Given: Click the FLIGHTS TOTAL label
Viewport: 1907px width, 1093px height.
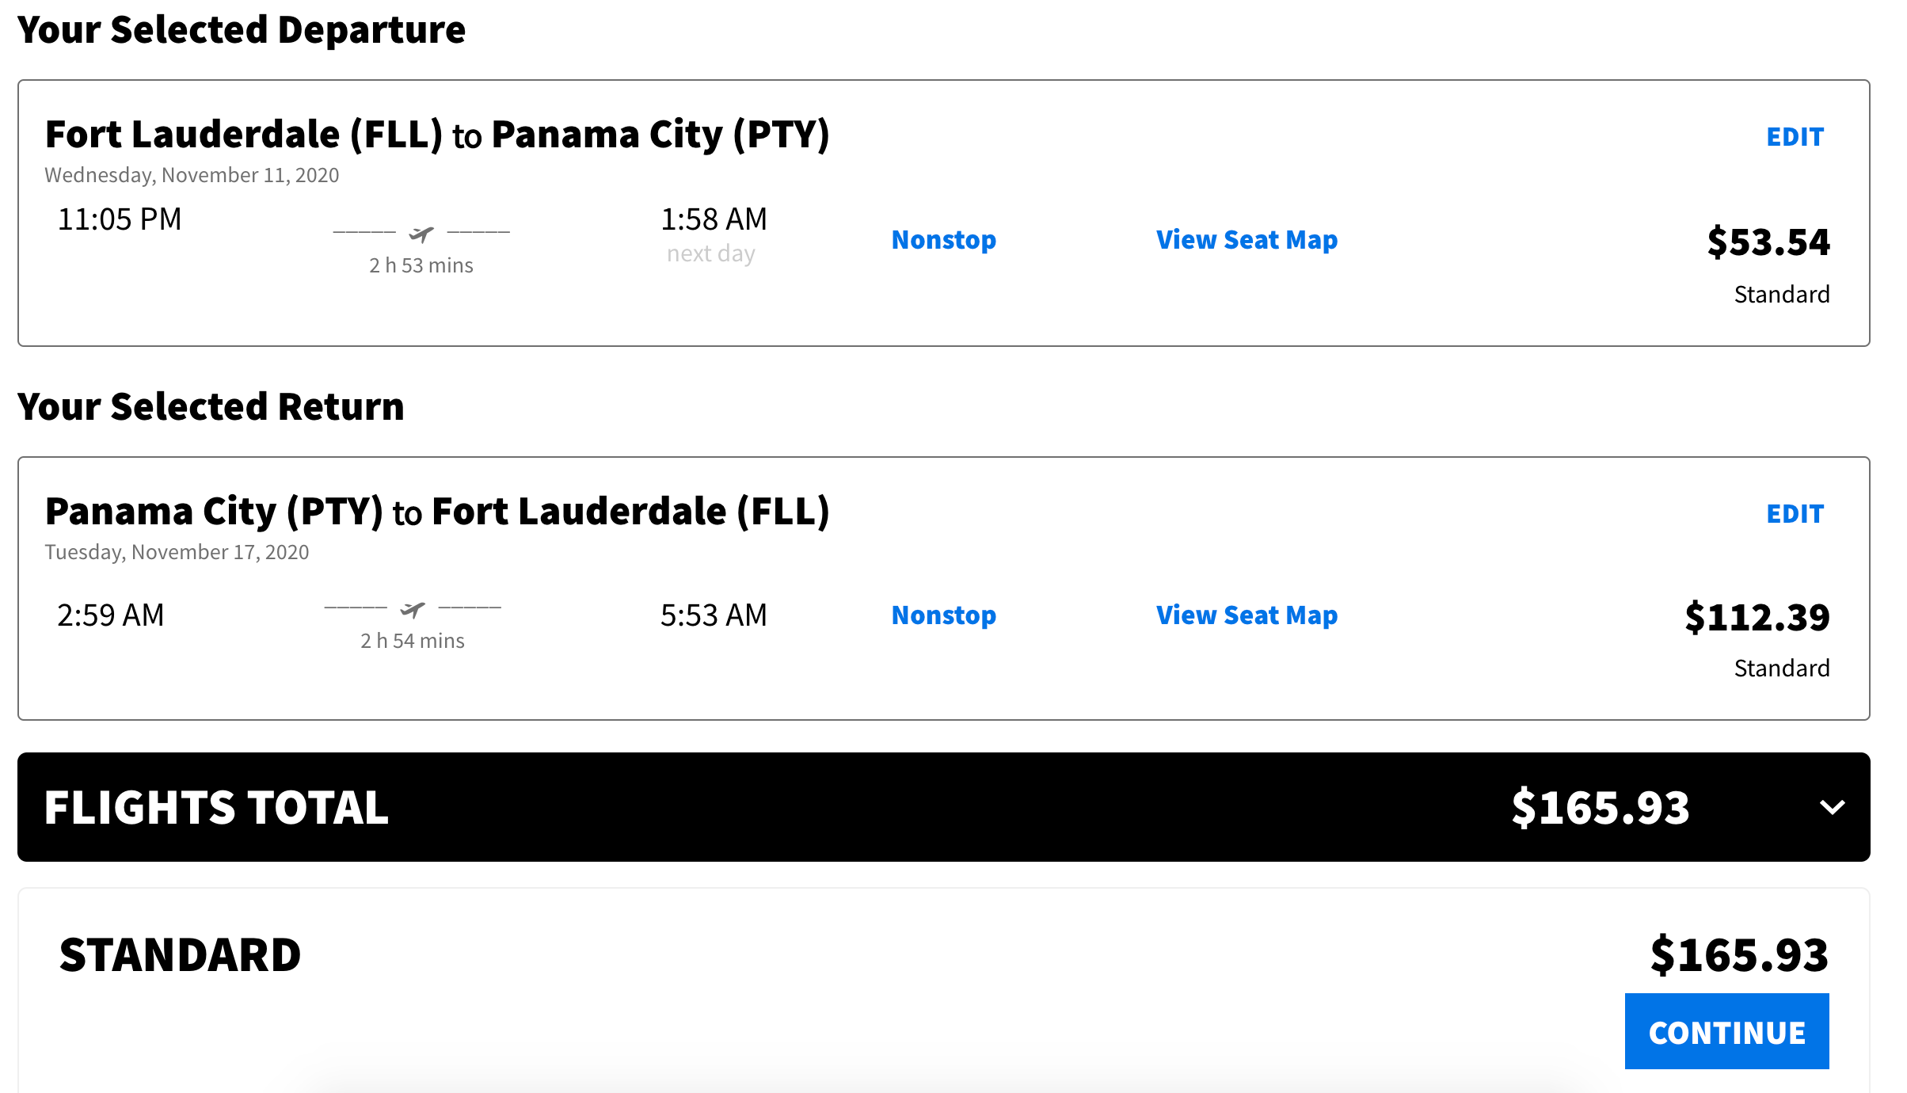Looking at the screenshot, I should pyautogui.click(x=216, y=808).
